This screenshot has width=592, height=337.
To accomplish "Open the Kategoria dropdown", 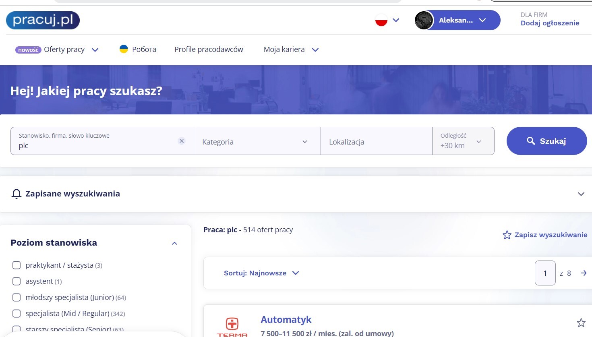I will (x=257, y=141).
